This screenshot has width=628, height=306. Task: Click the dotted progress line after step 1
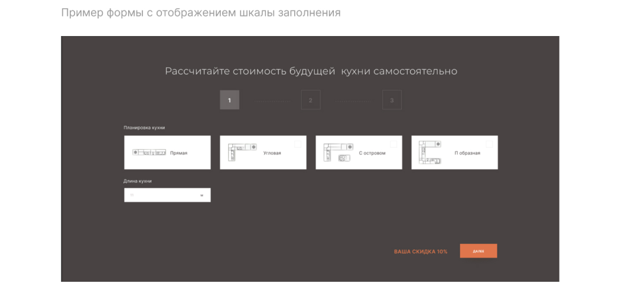[272, 102]
